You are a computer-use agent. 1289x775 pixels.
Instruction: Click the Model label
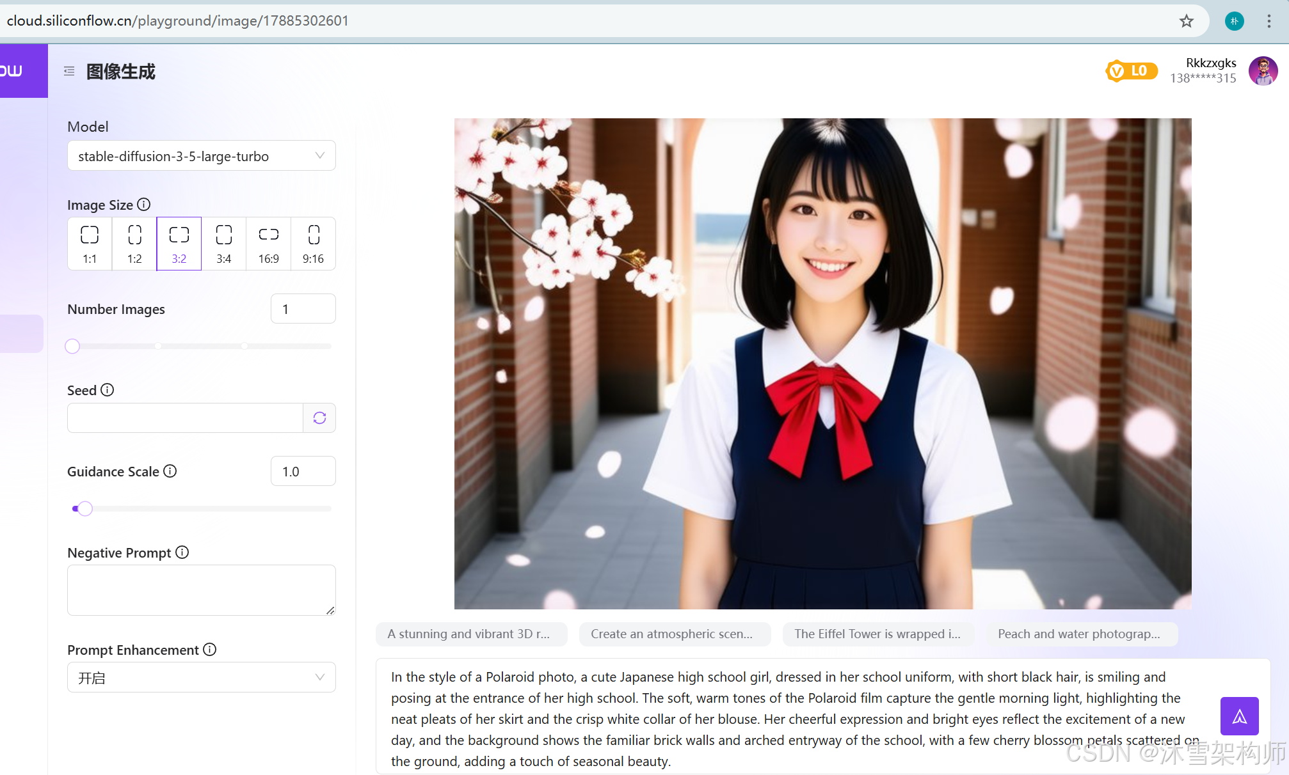click(88, 127)
